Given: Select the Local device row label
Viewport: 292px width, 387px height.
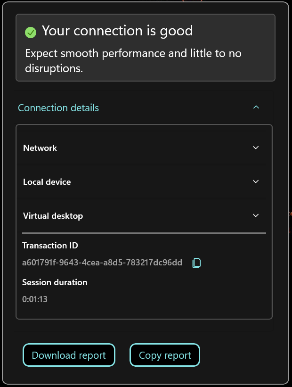Looking at the screenshot, I should pyautogui.click(x=47, y=182).
